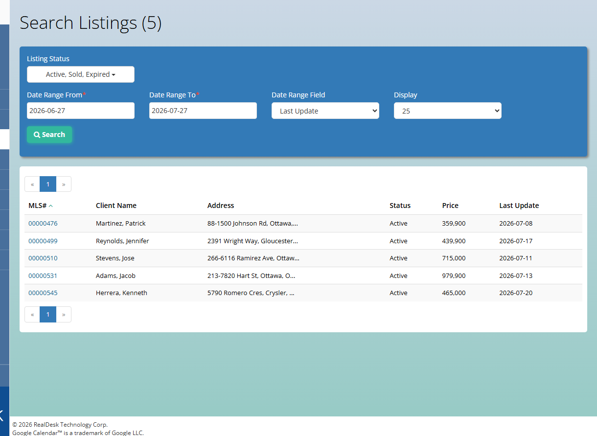The image size is (597, 436).
Task: Click address 266-6116 Ramirez Ave
Action: (253, 258)
